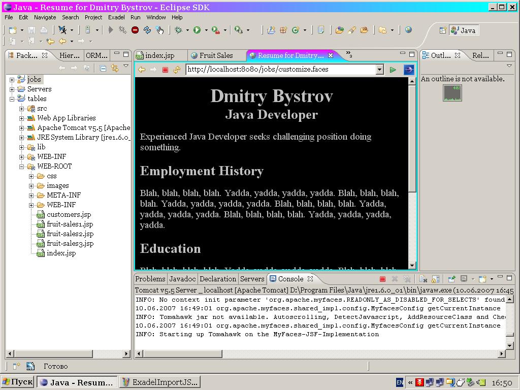Click the Open Web Browser globe icon
Viewport: 520px width, 390px height.
pos(409,30)
